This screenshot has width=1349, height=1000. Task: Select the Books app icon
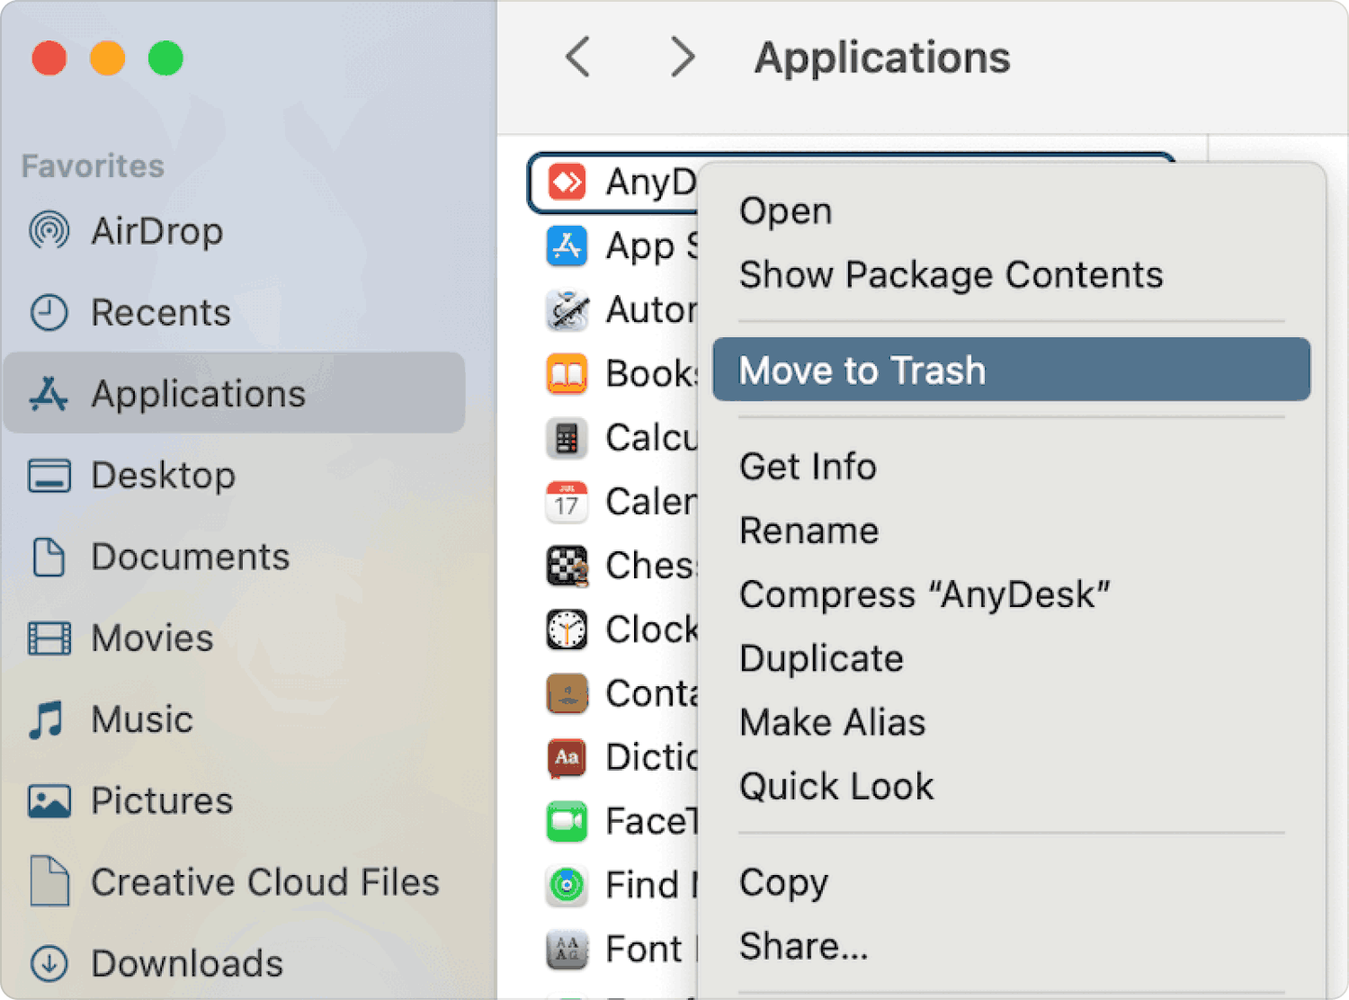[567, 374]
